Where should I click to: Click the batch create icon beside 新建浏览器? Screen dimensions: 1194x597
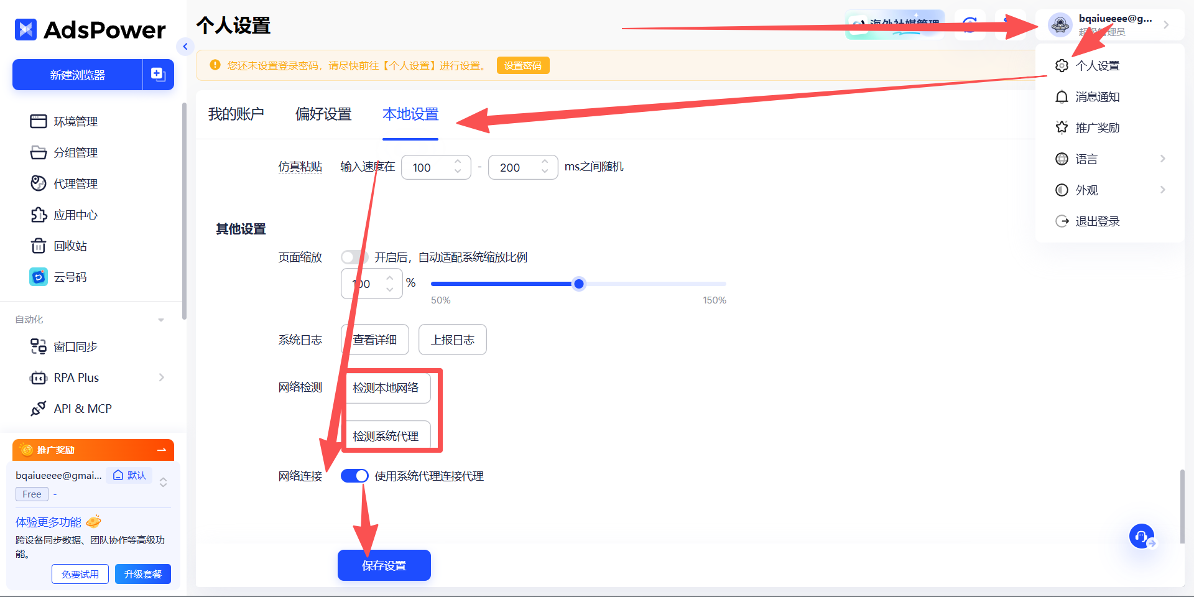click(158, 75)
